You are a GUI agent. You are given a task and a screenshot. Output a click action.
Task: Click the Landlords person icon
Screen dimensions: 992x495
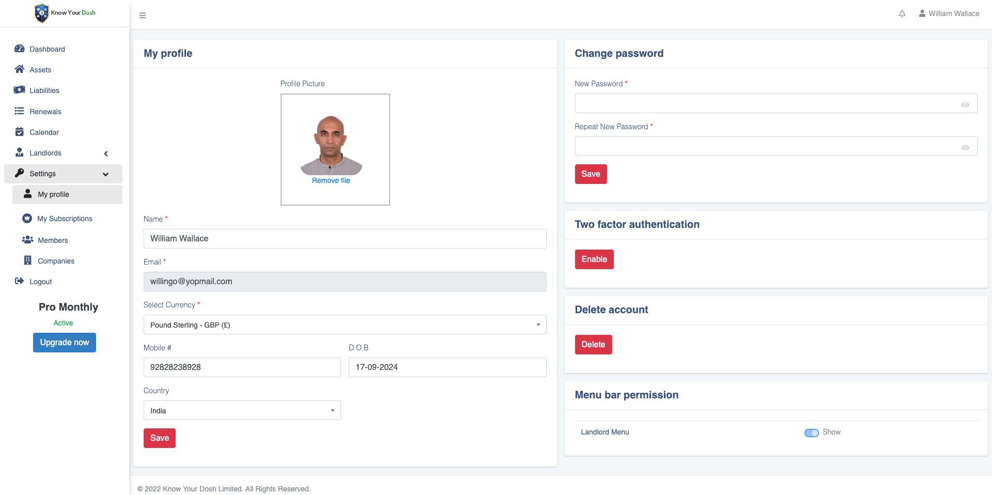pyautogui.click(x=20, y=152)
